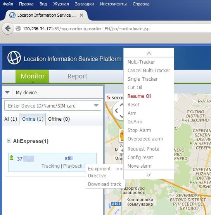Click the Street View pegman icon on the map

coord(121,136)
